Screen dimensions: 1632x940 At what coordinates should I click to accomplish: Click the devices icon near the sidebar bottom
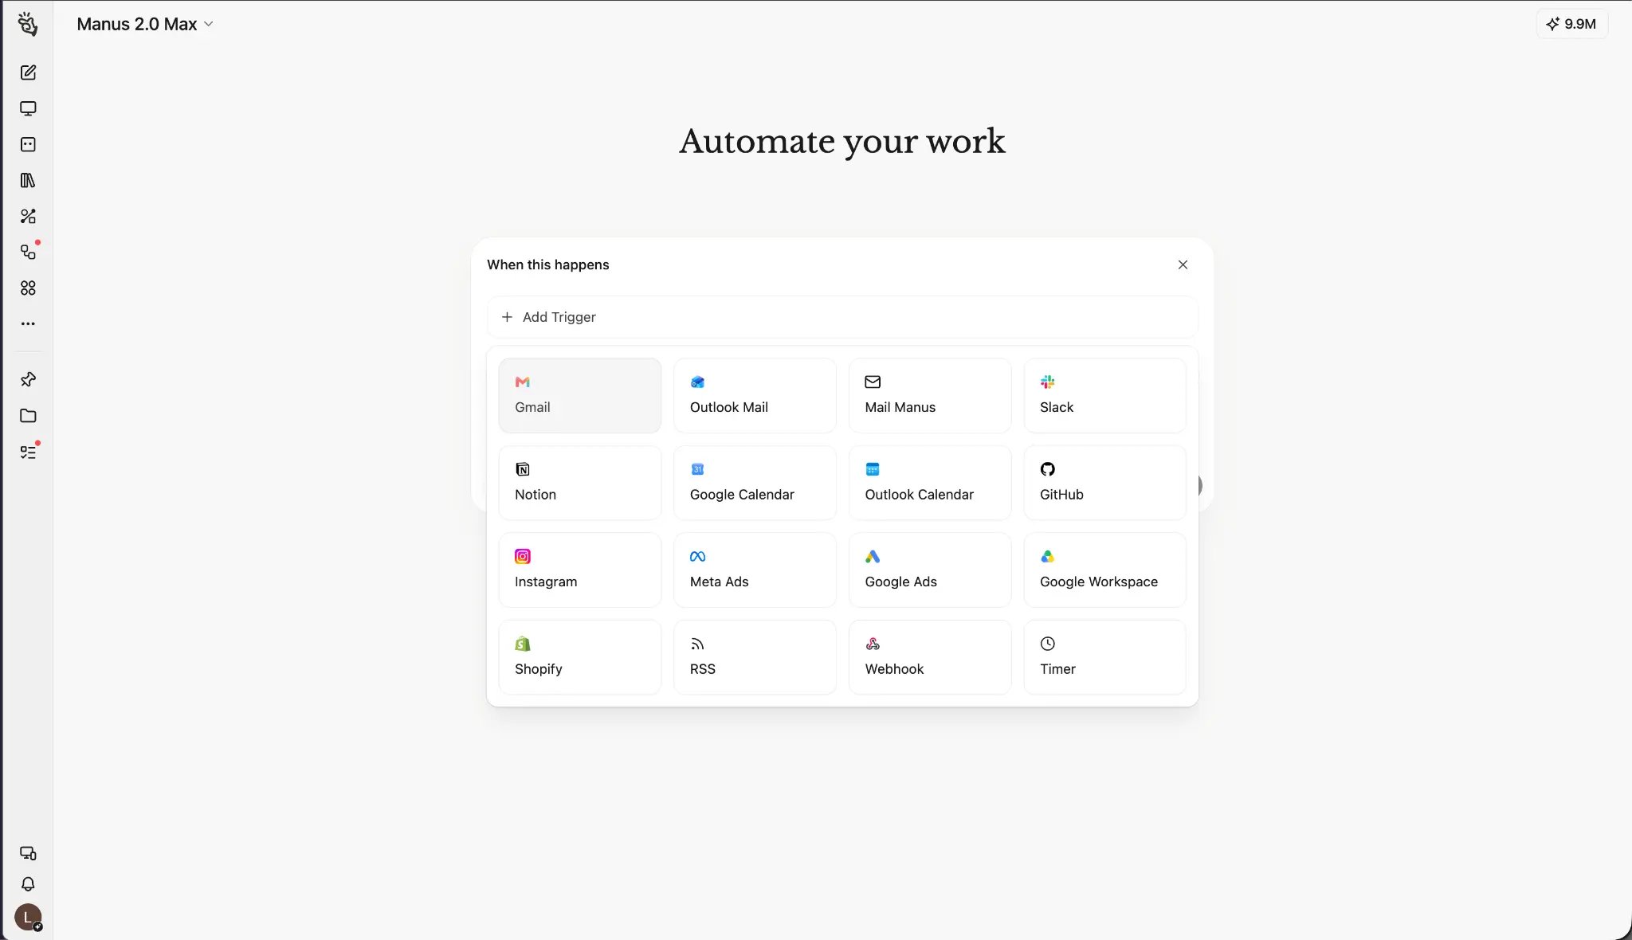[x=28, y=853]
